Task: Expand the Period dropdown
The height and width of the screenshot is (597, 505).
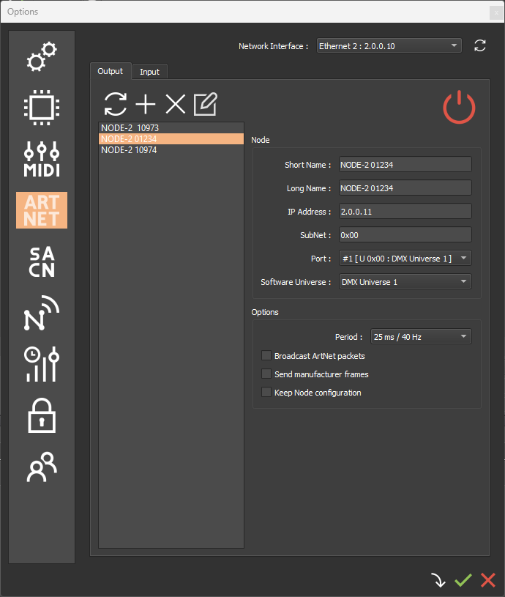Action: [x=421, y=337]
